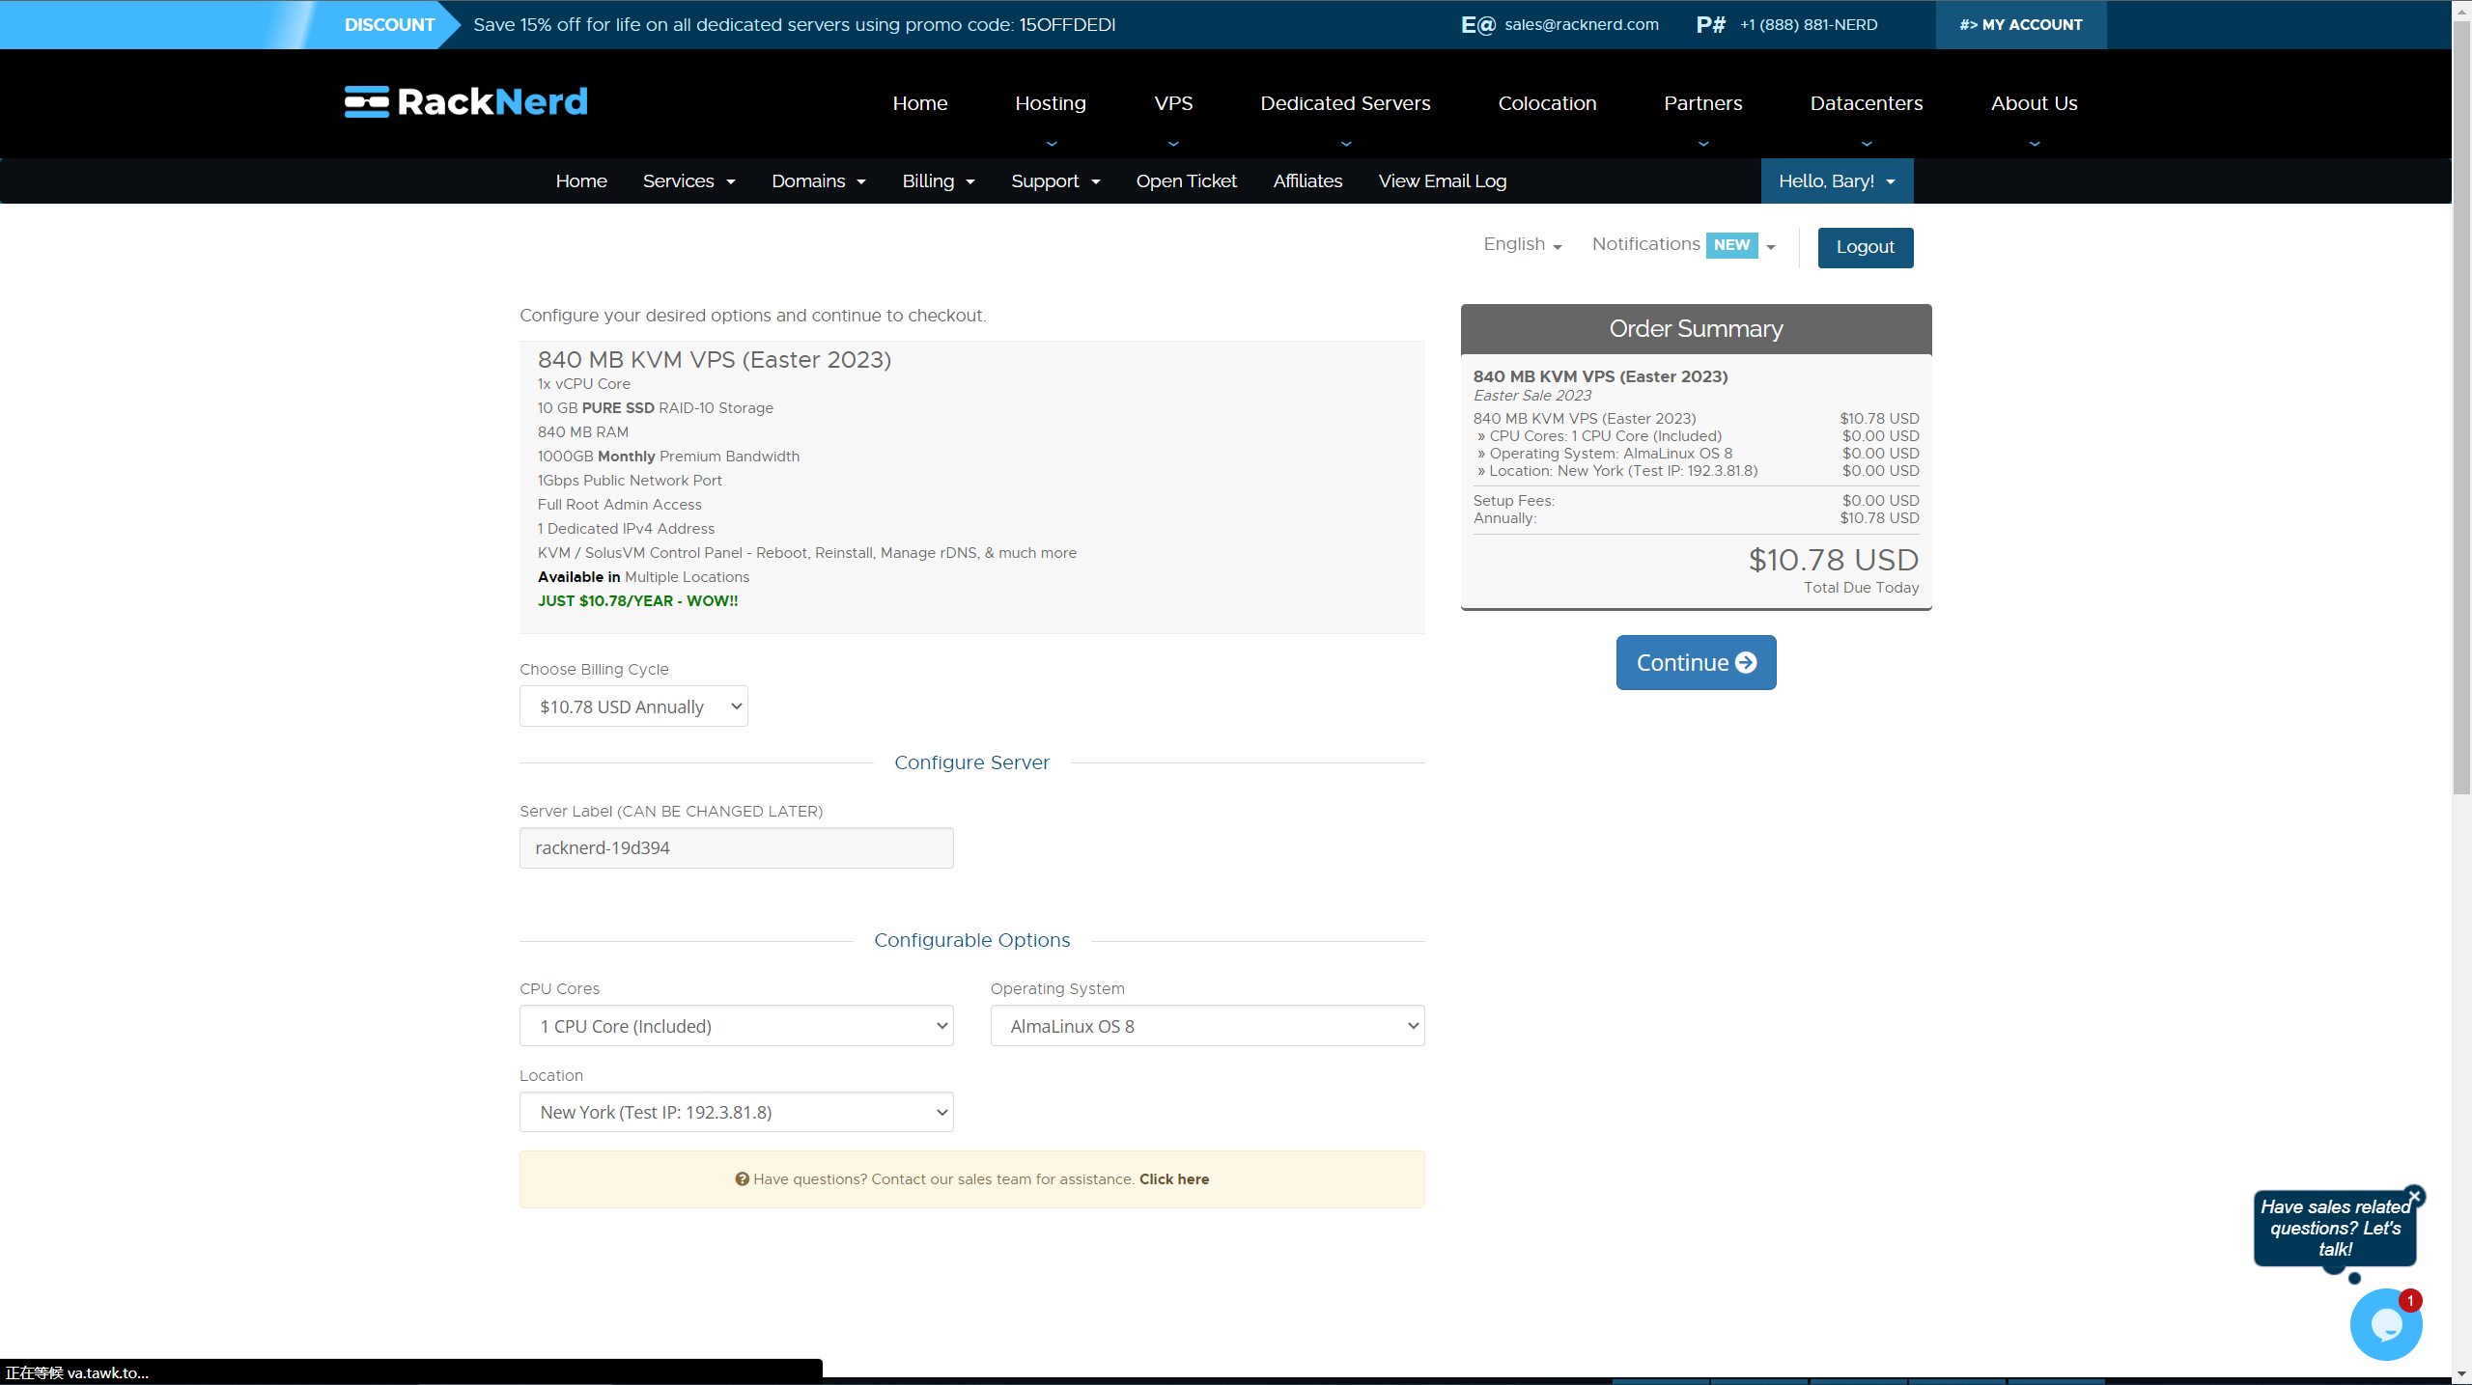The height and width of the screenshot is (1385, 2472).
Task: Click the 'Total Due Today' text
Action: (x=1861, y=587)
